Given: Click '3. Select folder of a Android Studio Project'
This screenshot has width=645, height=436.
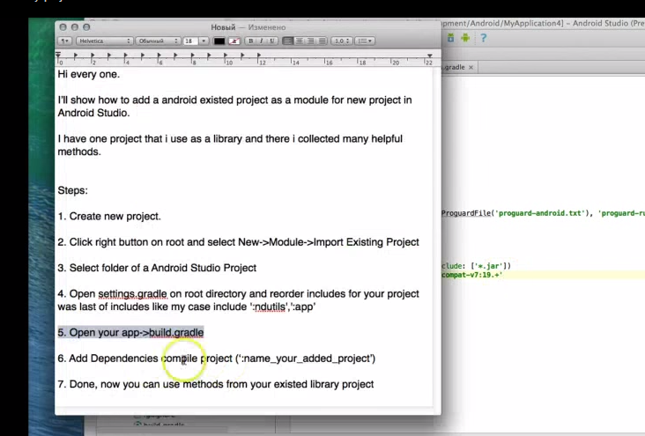Looking at the screenshot, I should click(x=157, y=268).
